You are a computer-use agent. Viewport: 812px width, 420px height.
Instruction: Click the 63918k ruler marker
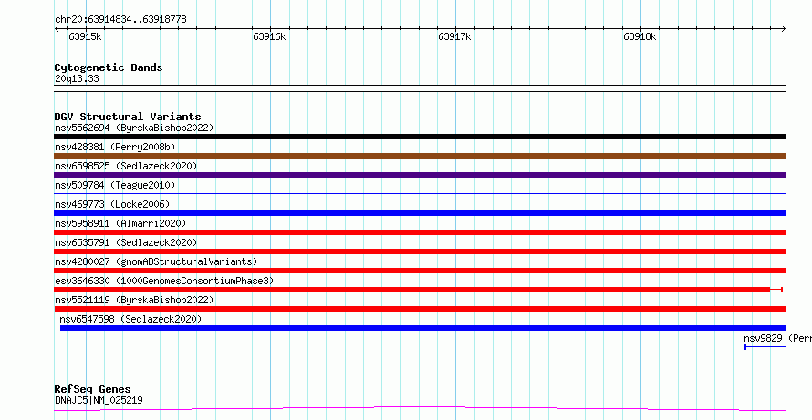tap(640, 36)
